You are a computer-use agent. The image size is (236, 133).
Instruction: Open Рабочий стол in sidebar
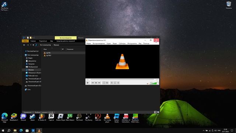tap(32, 76)
